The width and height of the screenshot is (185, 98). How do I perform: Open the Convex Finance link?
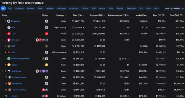tap(19, 77)
